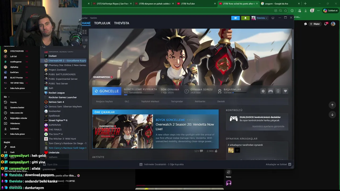This screenshot has width=340, height=191.
Task: Open the TOPLULUK menu in Steam
Action: click(102, 23)
